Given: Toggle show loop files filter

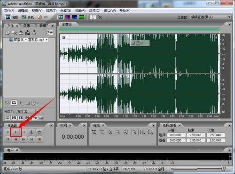Looking at the screenshot, I should click(x=14, y=117).
